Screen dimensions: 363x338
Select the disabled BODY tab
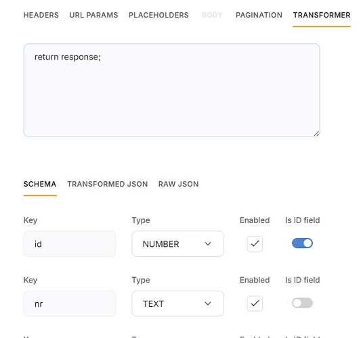pos(212,15)
